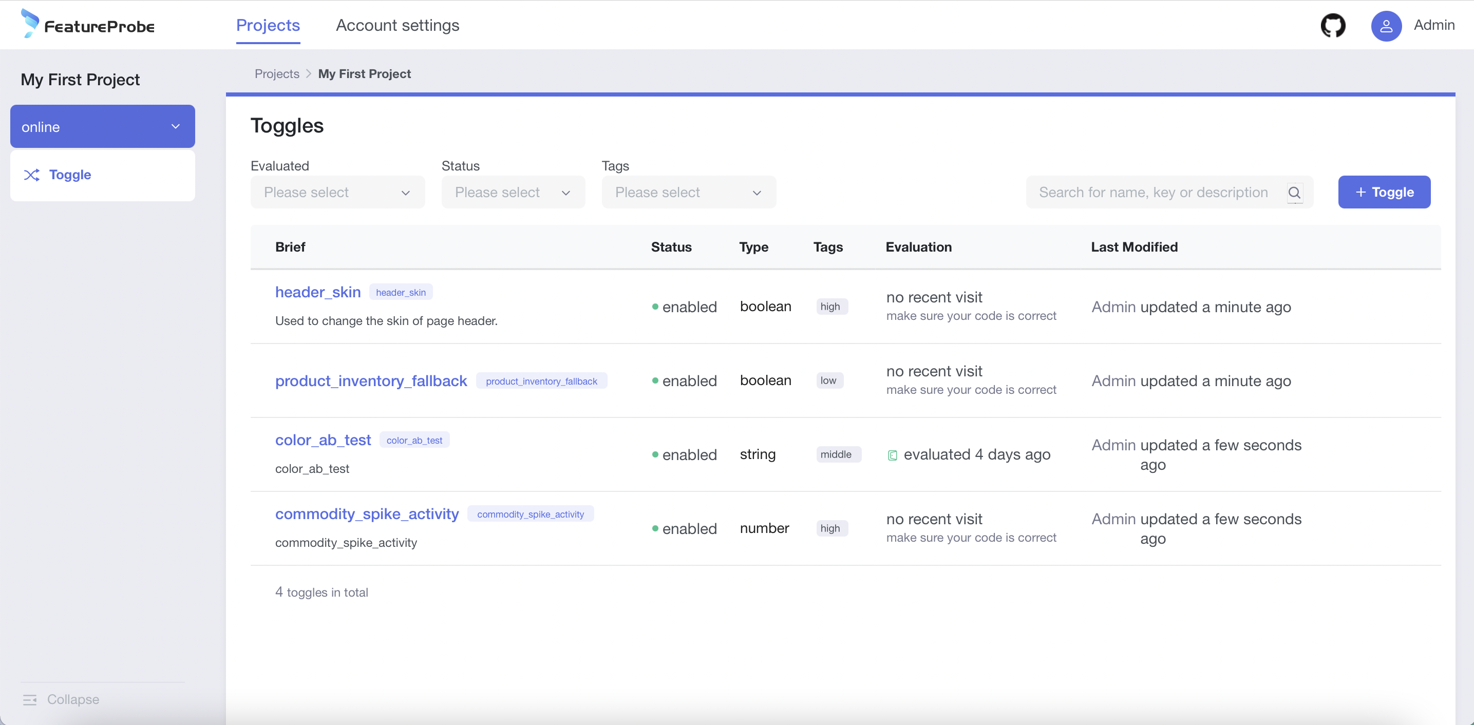1474x725 pixels.
Task: Click the FeatureProbe logo icon
Action: pos(29,25)
